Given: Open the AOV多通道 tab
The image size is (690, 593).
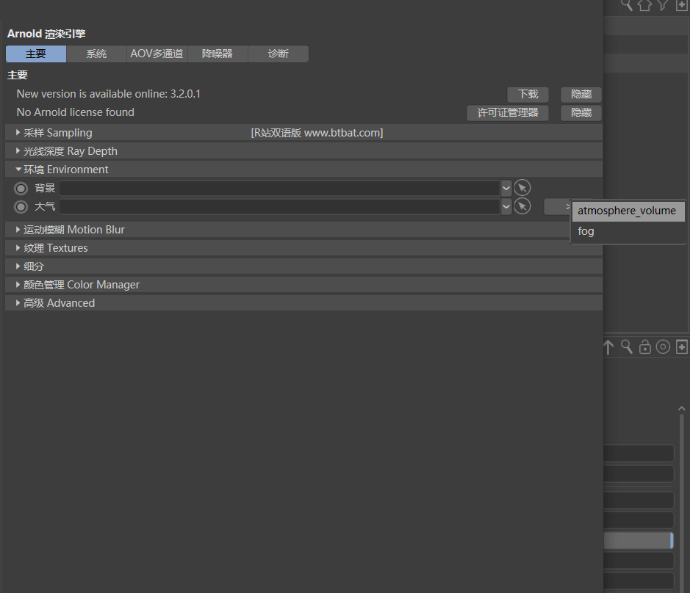Looking at the screenshot, I should tap(157, 54).
